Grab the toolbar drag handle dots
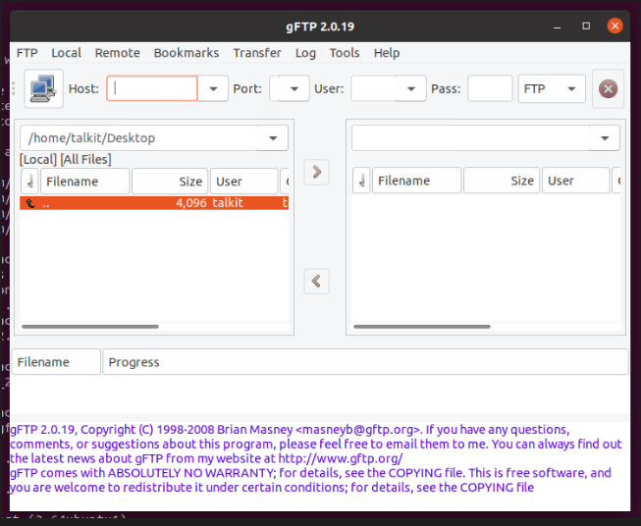The height and width of the screenshot is (526, 641). (14, 88)
